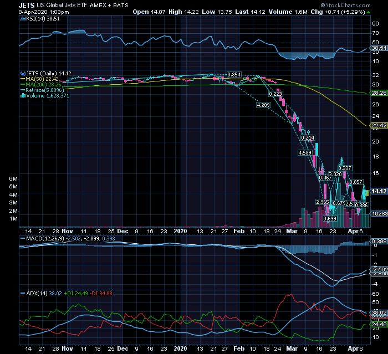The width and height of the screenshot is (388, 354).
Task: Click the 0.857 retracement label
Action: (356, 182)
